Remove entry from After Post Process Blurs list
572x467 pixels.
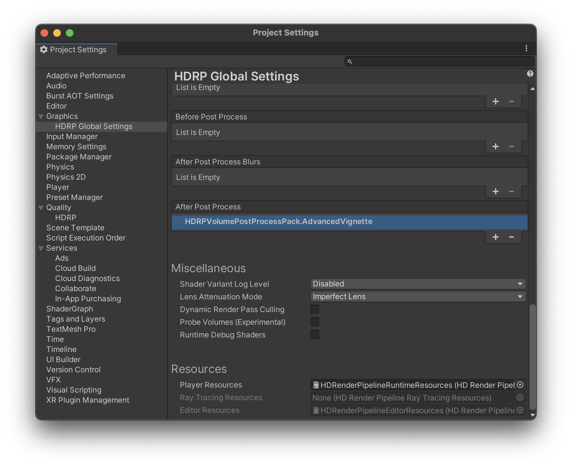coord(511,191)
